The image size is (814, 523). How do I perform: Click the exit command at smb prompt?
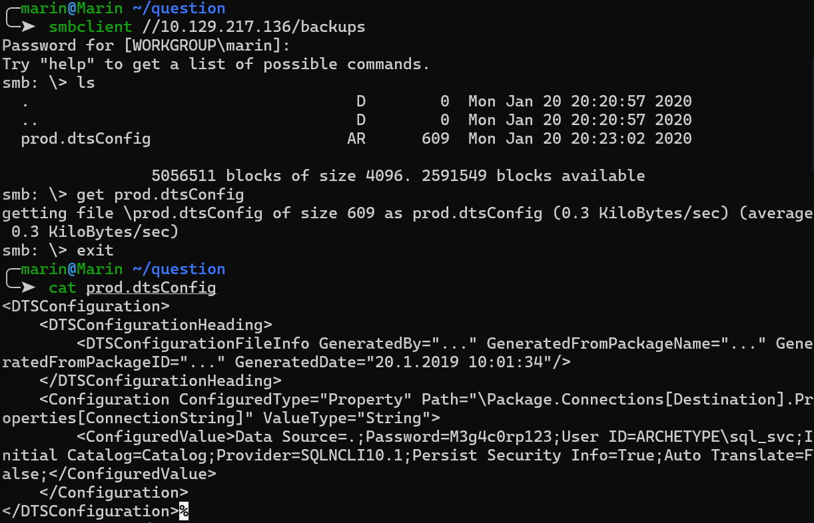(95, 251)
